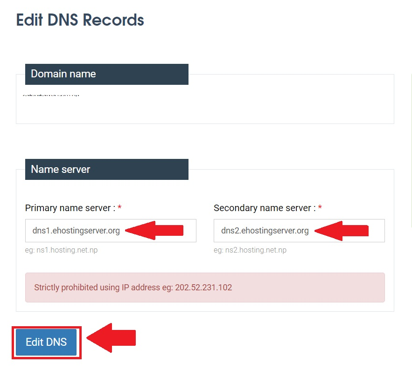
Task: Select the Domain name section header
Action: click(107, 74)
